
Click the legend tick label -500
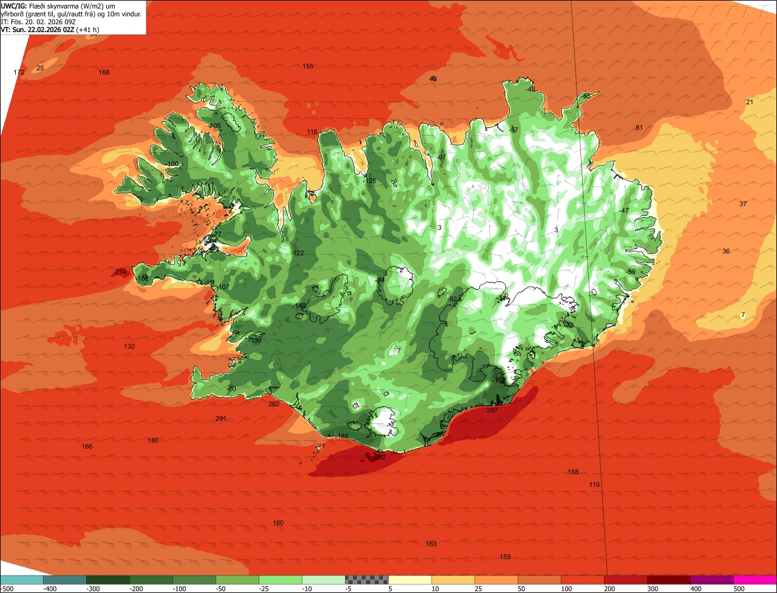pos(7,589)
